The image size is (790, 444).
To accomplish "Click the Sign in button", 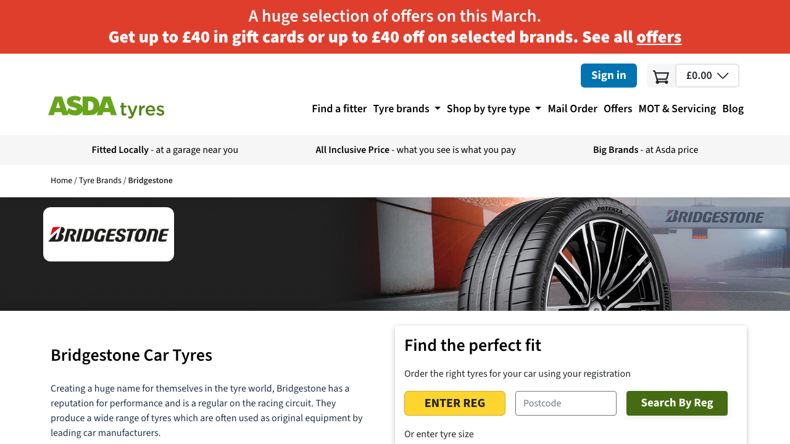I will 609,75.
